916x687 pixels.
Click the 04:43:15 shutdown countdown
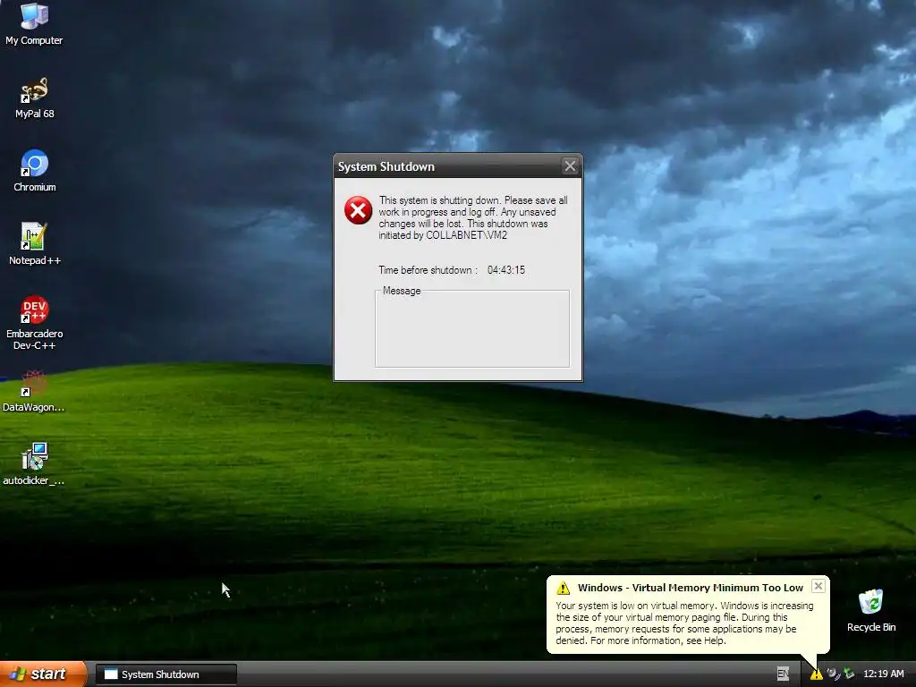(506, 270)
